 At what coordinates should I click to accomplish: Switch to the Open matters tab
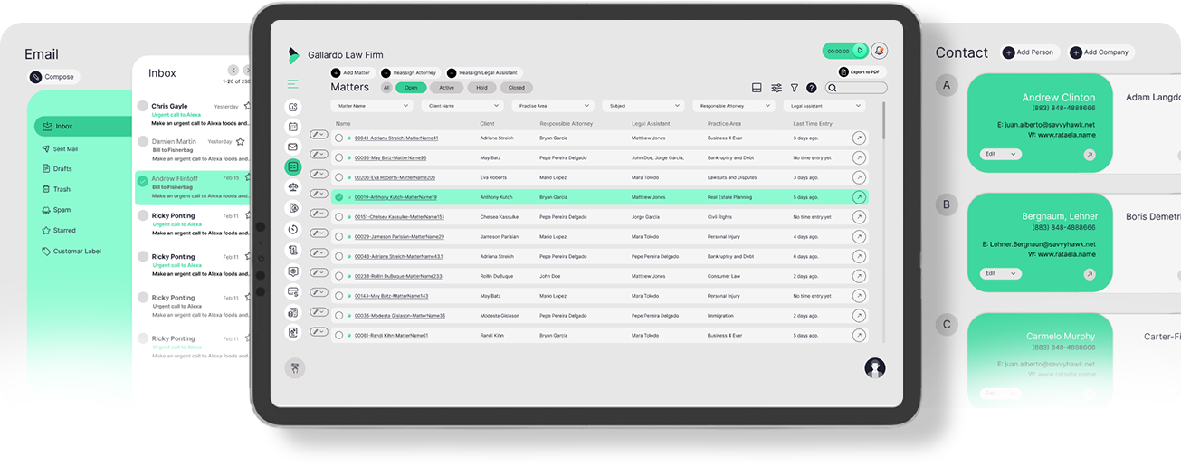[411, 88]
